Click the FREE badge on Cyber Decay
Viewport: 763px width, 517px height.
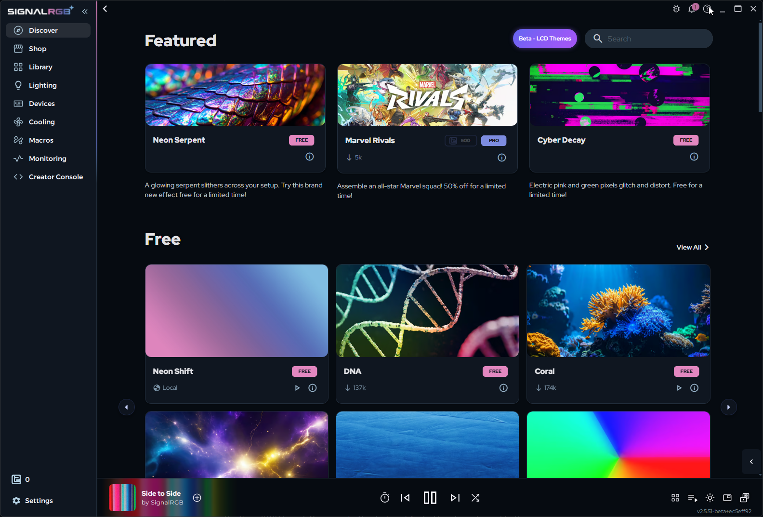[x=686, y=140]
